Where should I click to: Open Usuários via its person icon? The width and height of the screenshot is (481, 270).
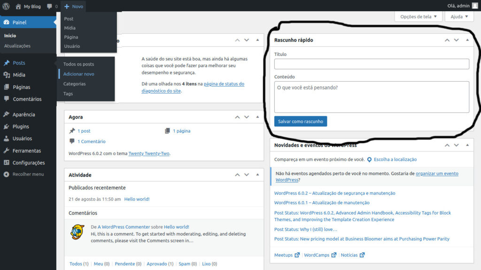[x=8, y=138]
